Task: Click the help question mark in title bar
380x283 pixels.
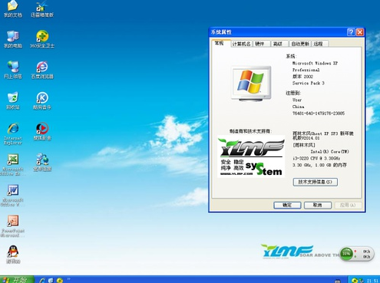Action: (351, 32)
